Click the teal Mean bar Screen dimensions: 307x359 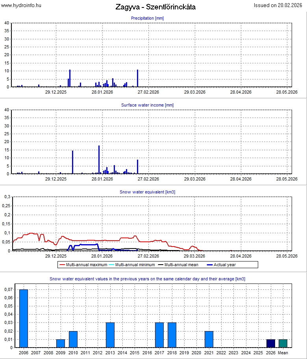coord(283,343)
